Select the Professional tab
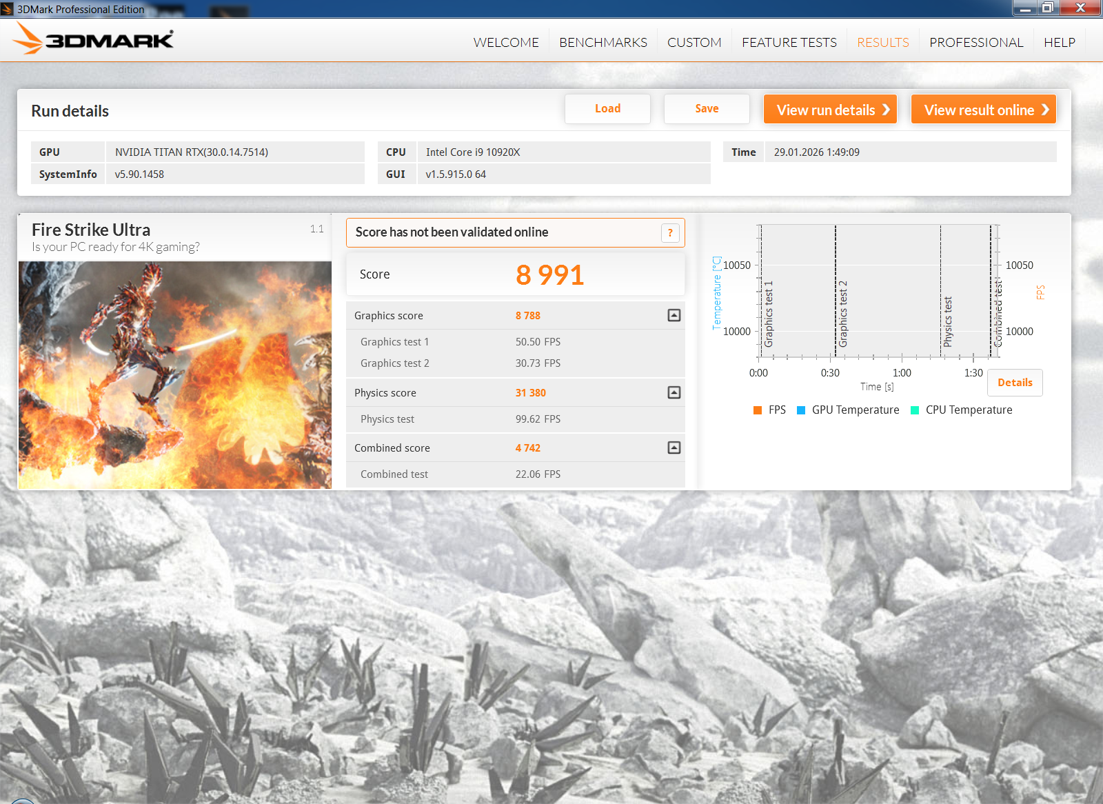Viewport: 1103px width, 804px height. [975, 43]
